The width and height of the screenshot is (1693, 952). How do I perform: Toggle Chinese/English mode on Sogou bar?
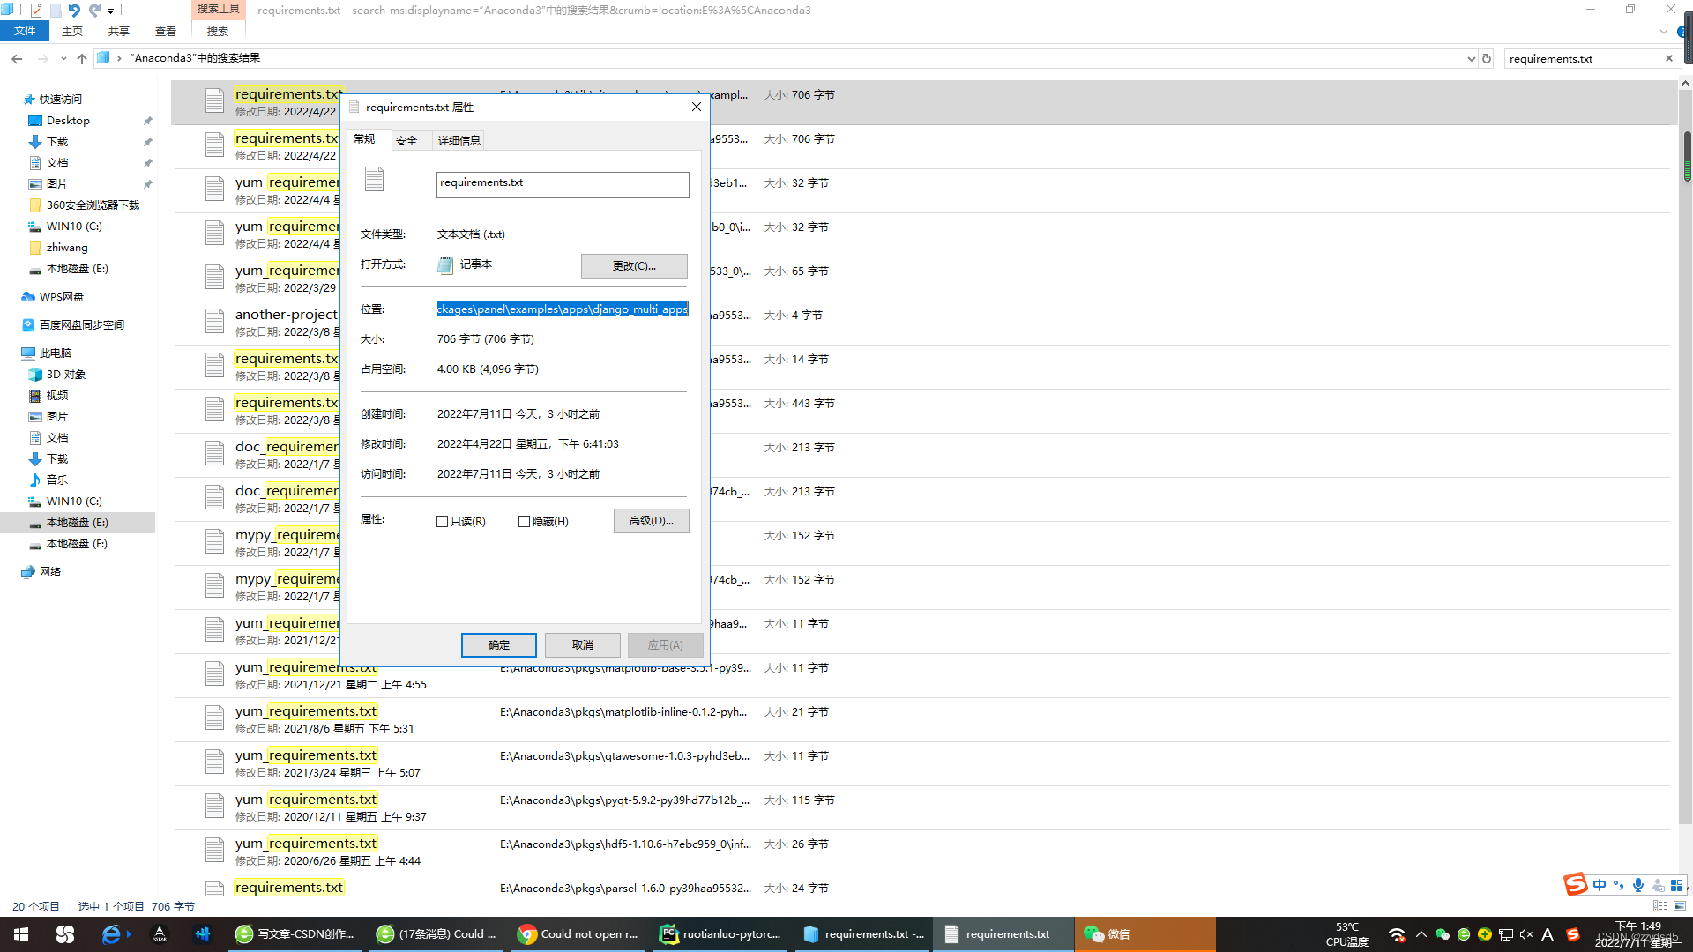1600,884
